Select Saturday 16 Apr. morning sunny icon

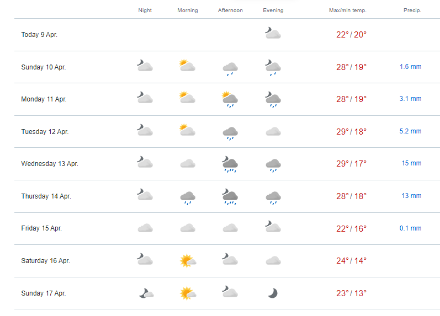click(188, 261)
